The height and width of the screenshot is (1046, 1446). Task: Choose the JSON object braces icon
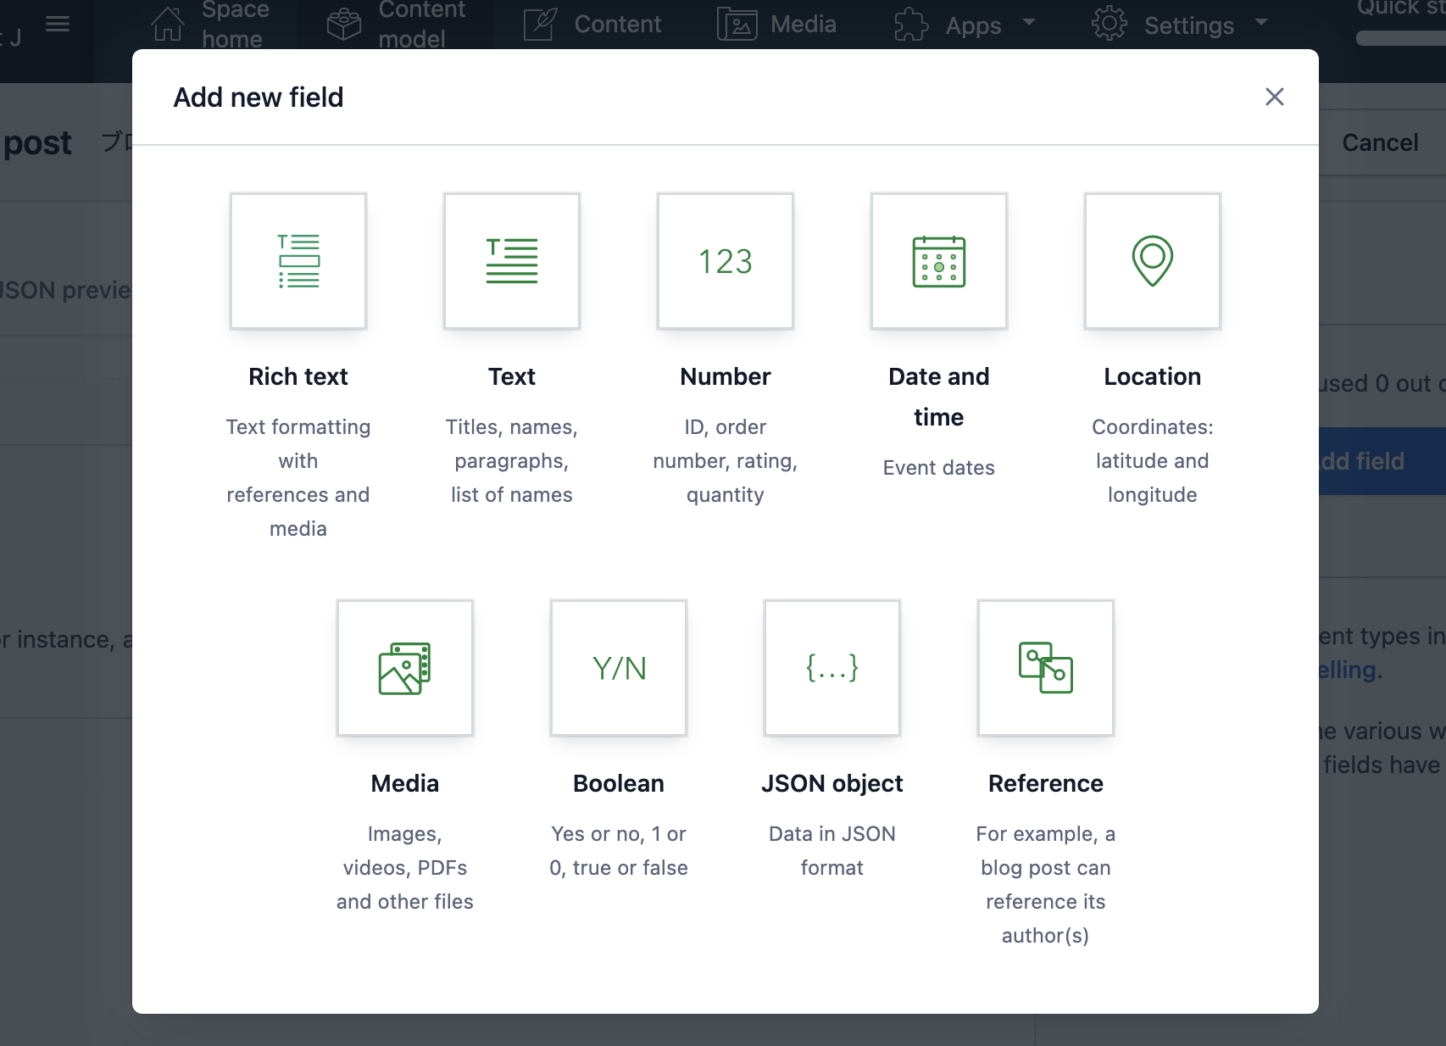[832, 668]
